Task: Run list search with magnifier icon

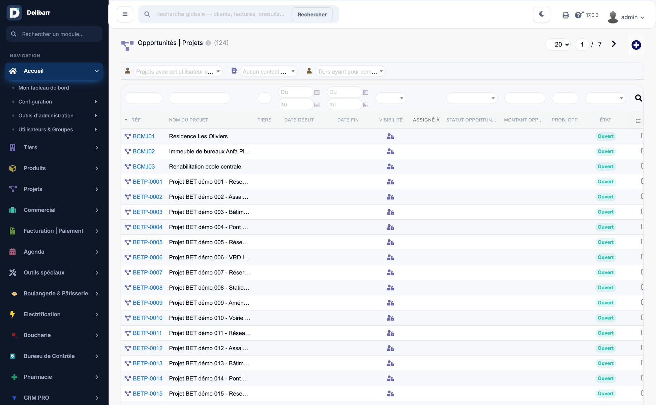Action: tap(638, 98)
